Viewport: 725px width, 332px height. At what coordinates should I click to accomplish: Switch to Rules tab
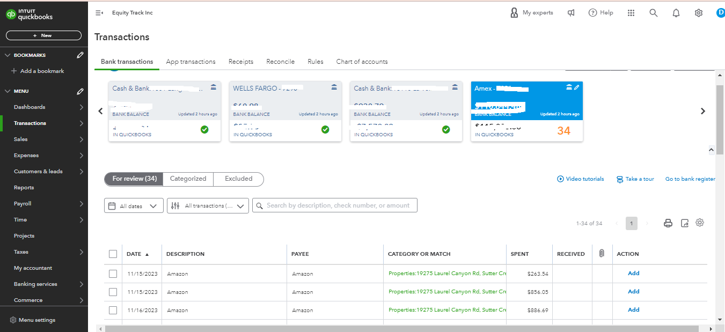[316, 62]
